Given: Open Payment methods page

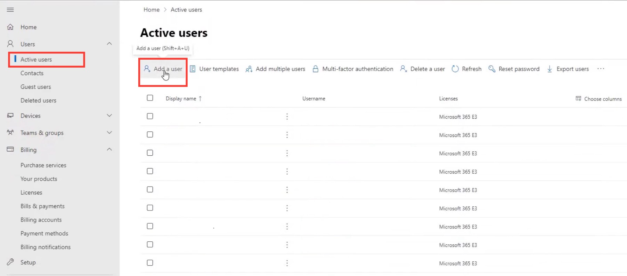Looking at the screenshot, I should point(44,233).
